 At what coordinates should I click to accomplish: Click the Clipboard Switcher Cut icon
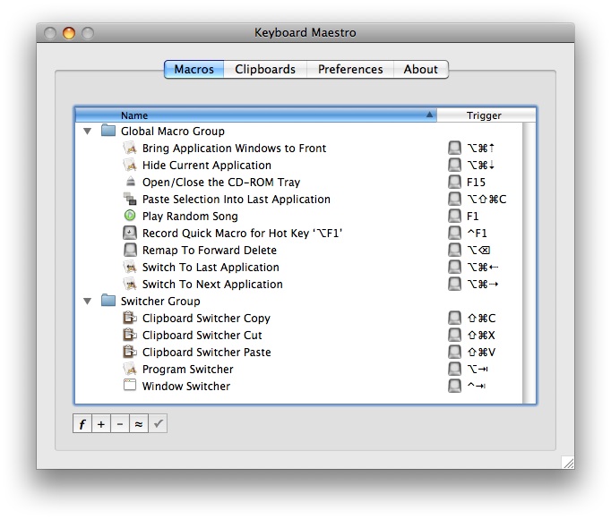coord(130,335)
